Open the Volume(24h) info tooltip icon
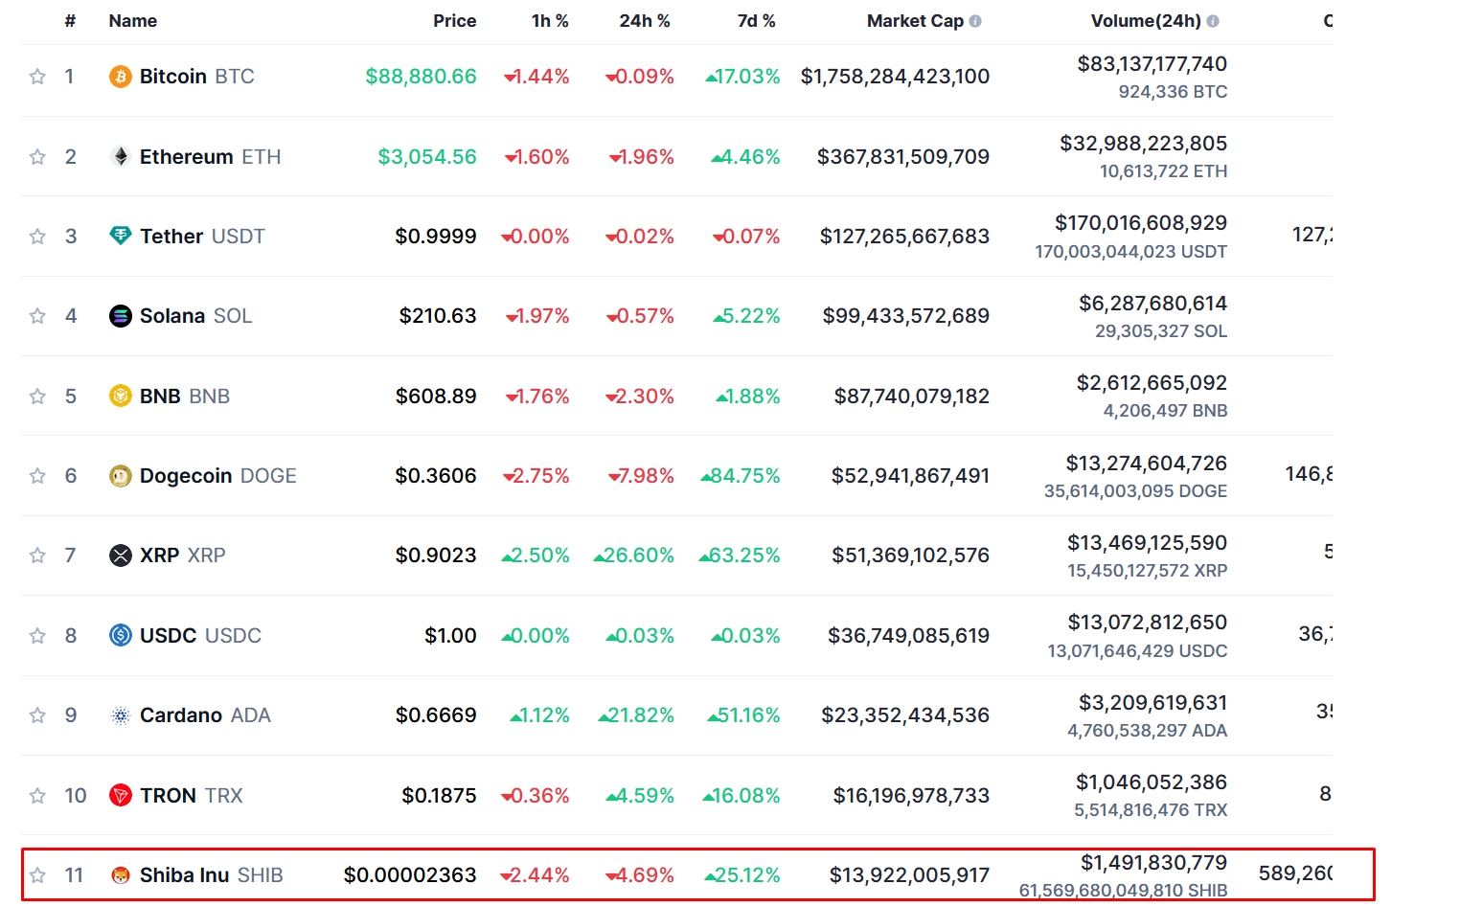The width and height of the screenshot is (1460, 907). click(1214, 19)
